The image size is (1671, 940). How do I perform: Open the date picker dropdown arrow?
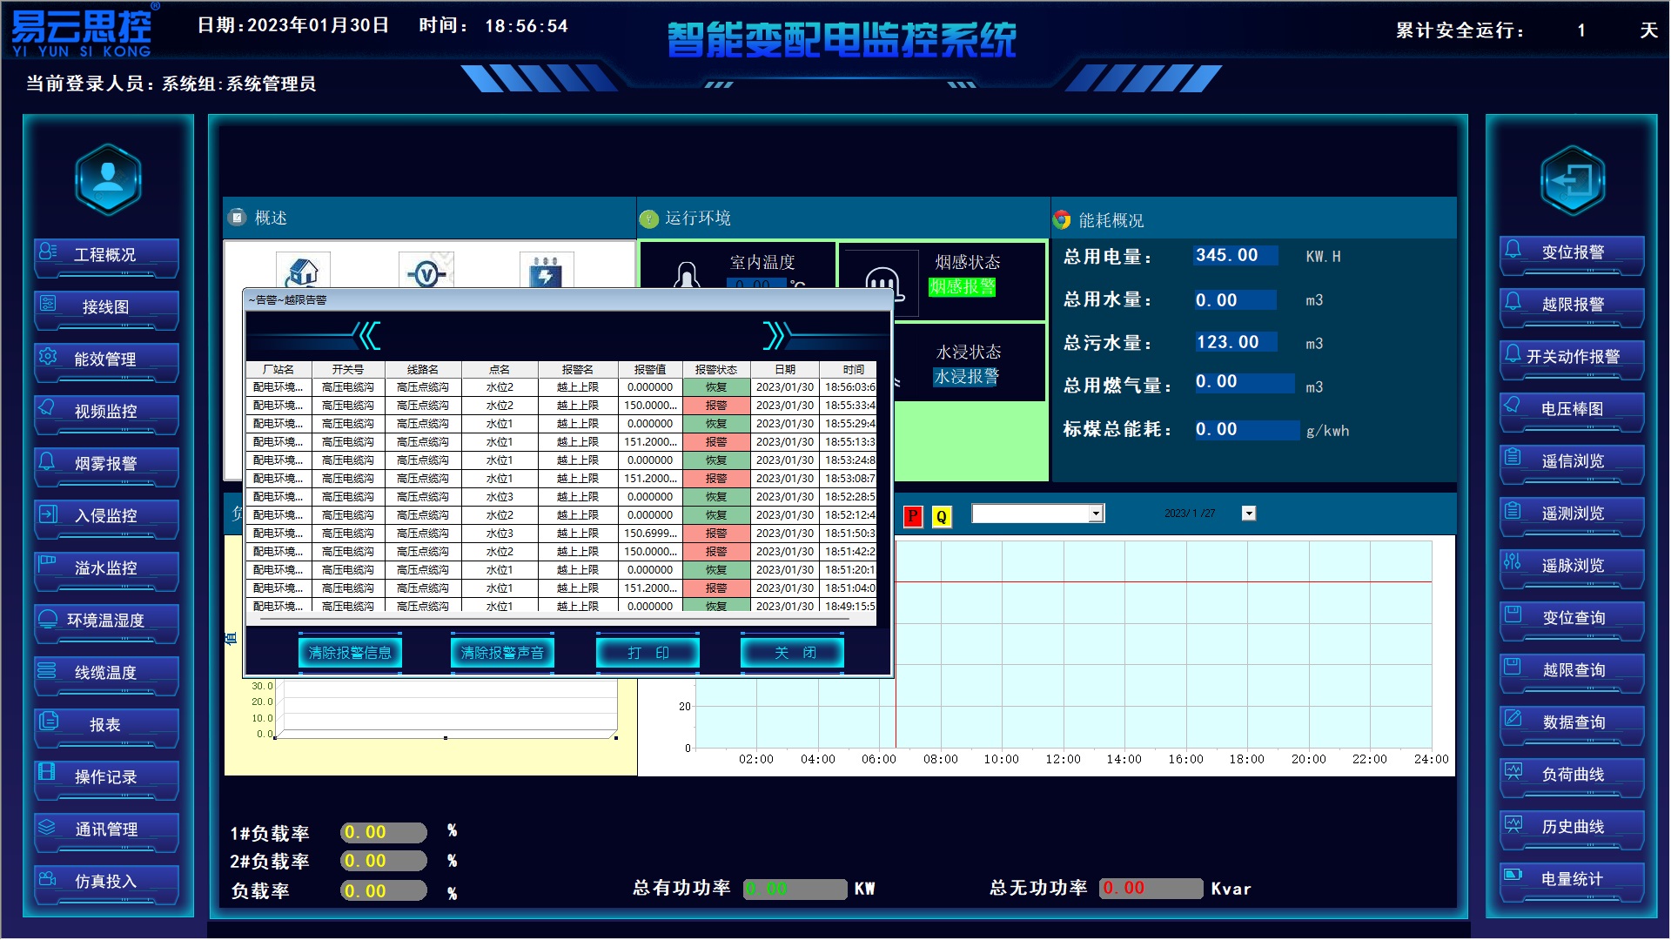pyautogui.click(x=1249, y=514)
